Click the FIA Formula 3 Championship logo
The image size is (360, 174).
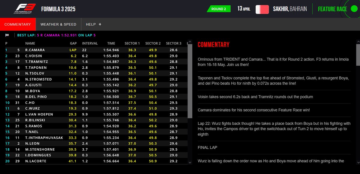[x=25, y=9]
